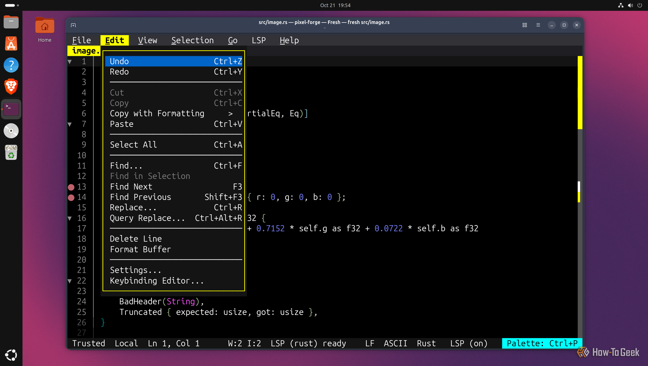Open the Trash icon in dock

click(11, 152)
